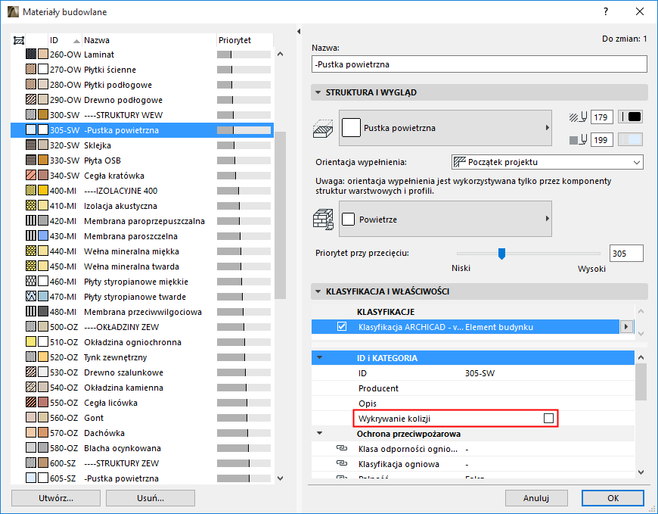658x514 pixels.
Task: Expand the classification options arrow button
Action: [628, 326]
